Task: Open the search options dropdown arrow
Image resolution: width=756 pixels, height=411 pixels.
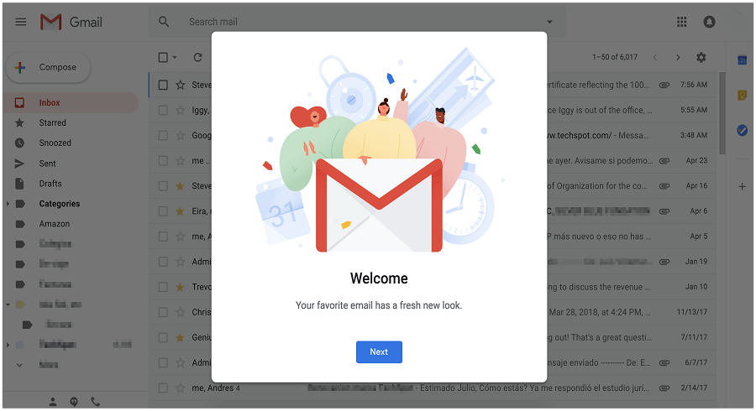Action: 549,22
